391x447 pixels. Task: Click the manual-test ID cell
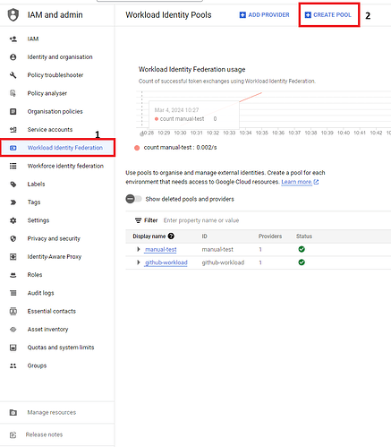(217, 249)
